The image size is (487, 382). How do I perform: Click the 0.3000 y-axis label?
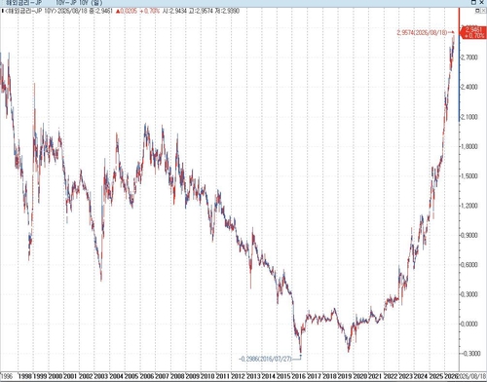pyautogui.click(x=469, y=294)
